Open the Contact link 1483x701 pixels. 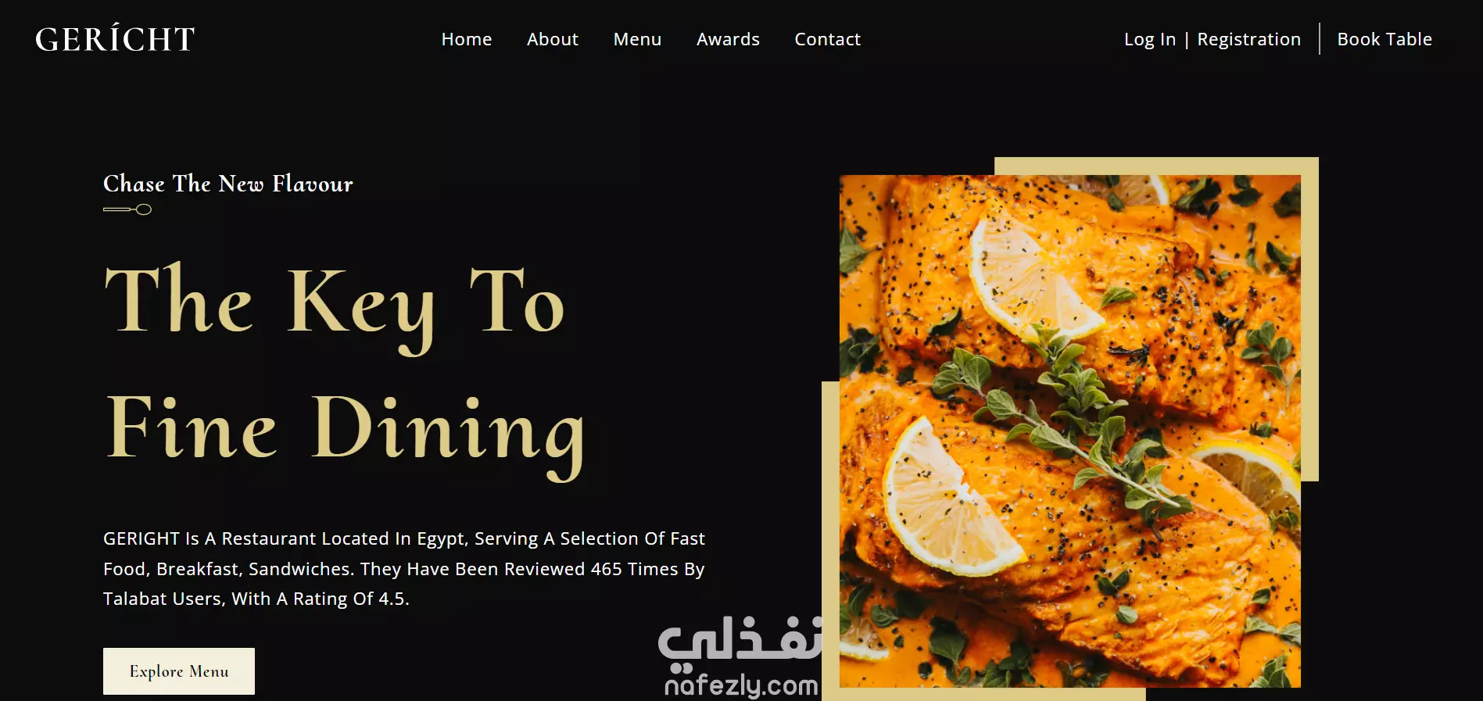[x=827, y=39]
